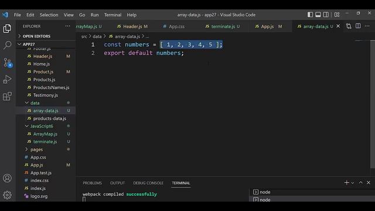The width and height of the screenshot is (375, 211).
Task: Open the Run menu
Action: click(x=94, y=15)
